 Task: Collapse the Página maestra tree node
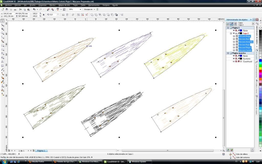(x=228, y=53)
